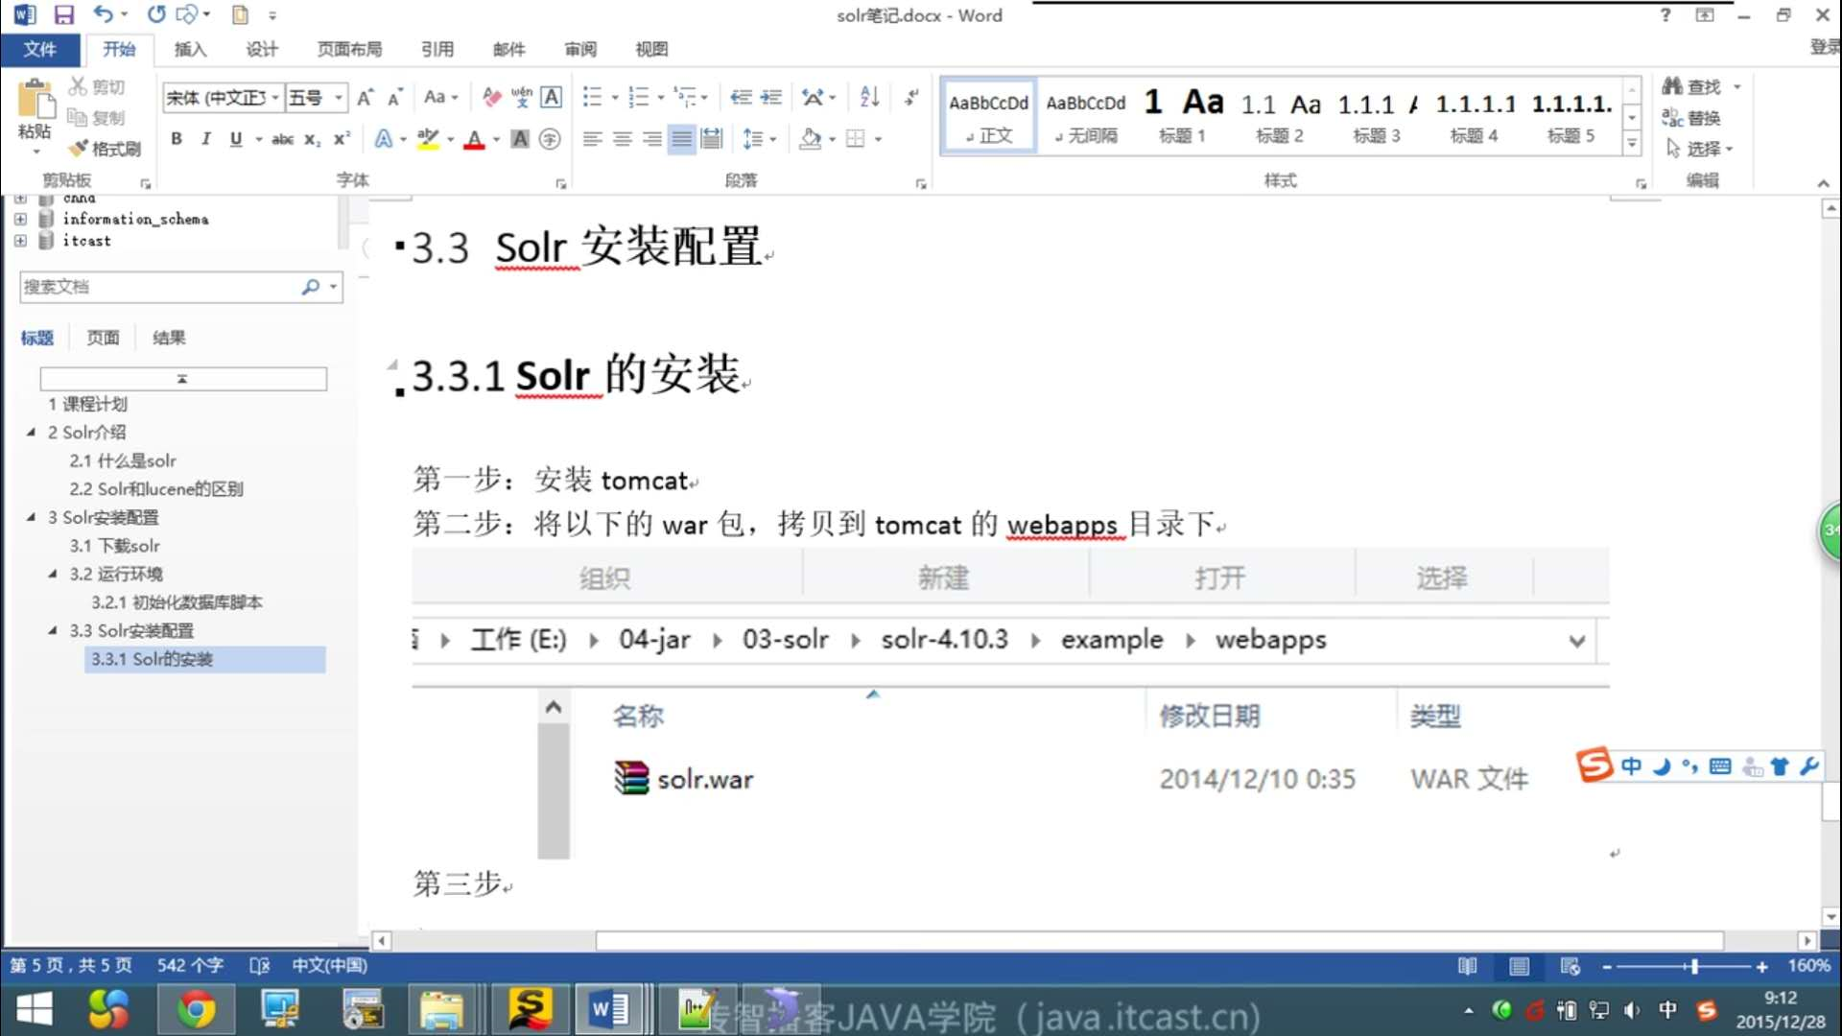This screenshot has height=1036, width=1842.
Task: Switch to the 页面布局 tab
Action: click(349, 49)
